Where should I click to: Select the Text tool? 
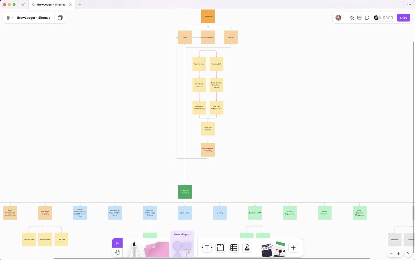click(x=207, y=248)
